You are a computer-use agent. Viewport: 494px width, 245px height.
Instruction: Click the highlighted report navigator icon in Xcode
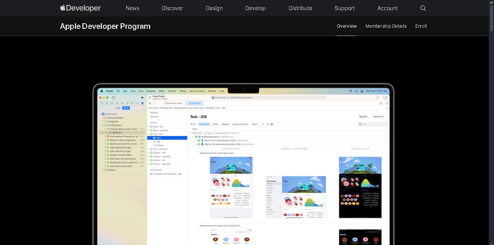coord(142,103)
